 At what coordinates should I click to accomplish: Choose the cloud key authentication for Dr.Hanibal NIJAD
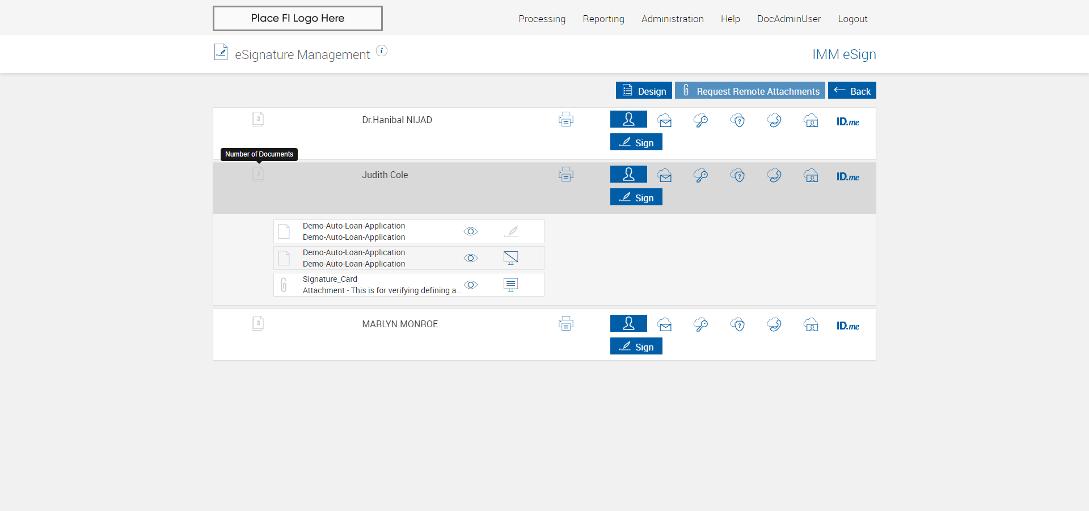pos(700,120)
